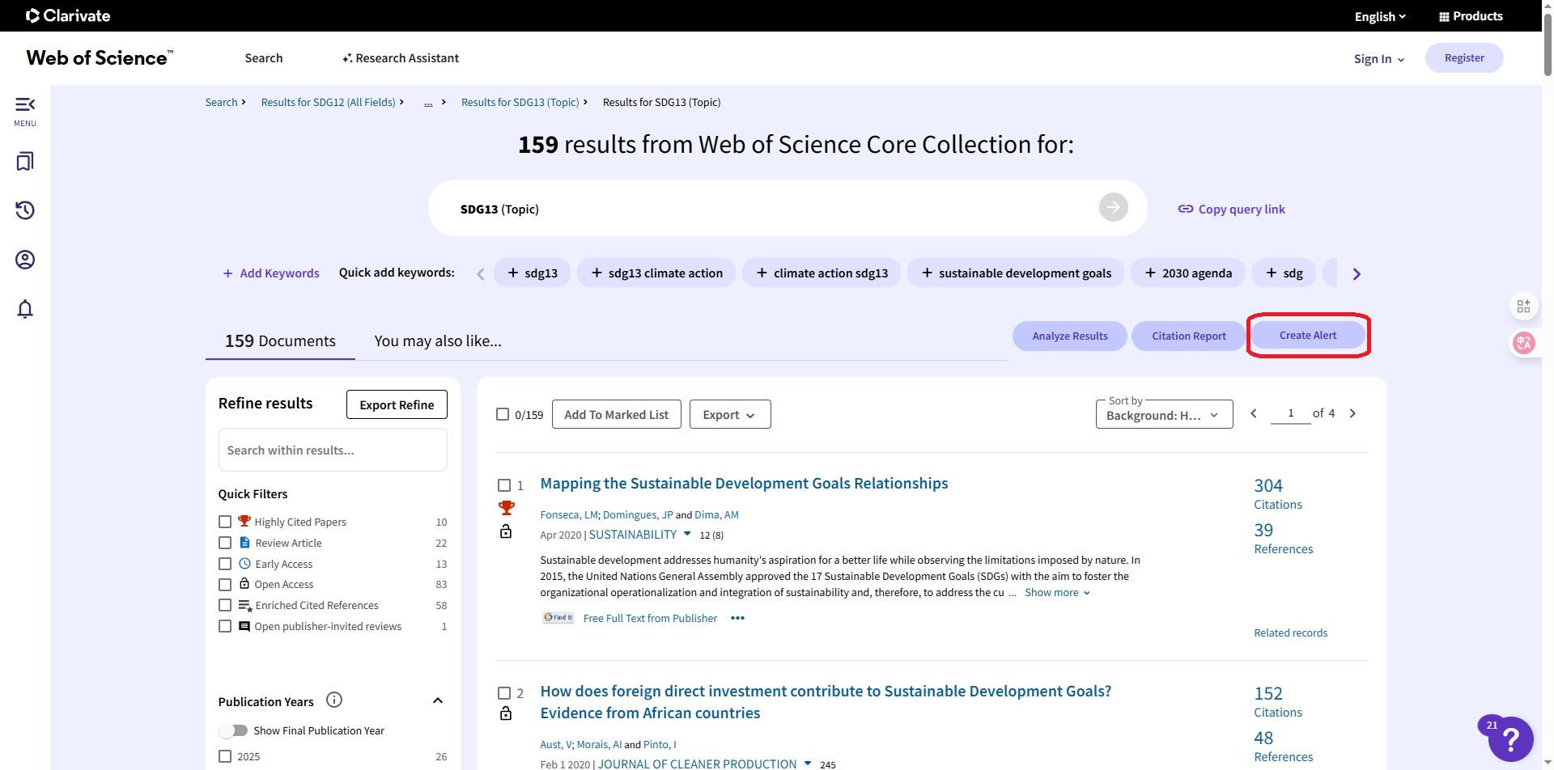Screen dimensions: 1554x770
Task: Toggle Show Final Publication Year switch
Action: [234, 730]
